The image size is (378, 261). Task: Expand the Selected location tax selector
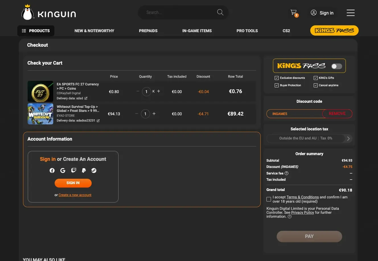click(x=309, y=138)
